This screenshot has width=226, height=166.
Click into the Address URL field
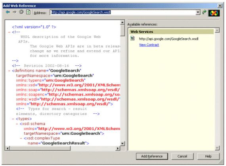click(x=123, y=12)
